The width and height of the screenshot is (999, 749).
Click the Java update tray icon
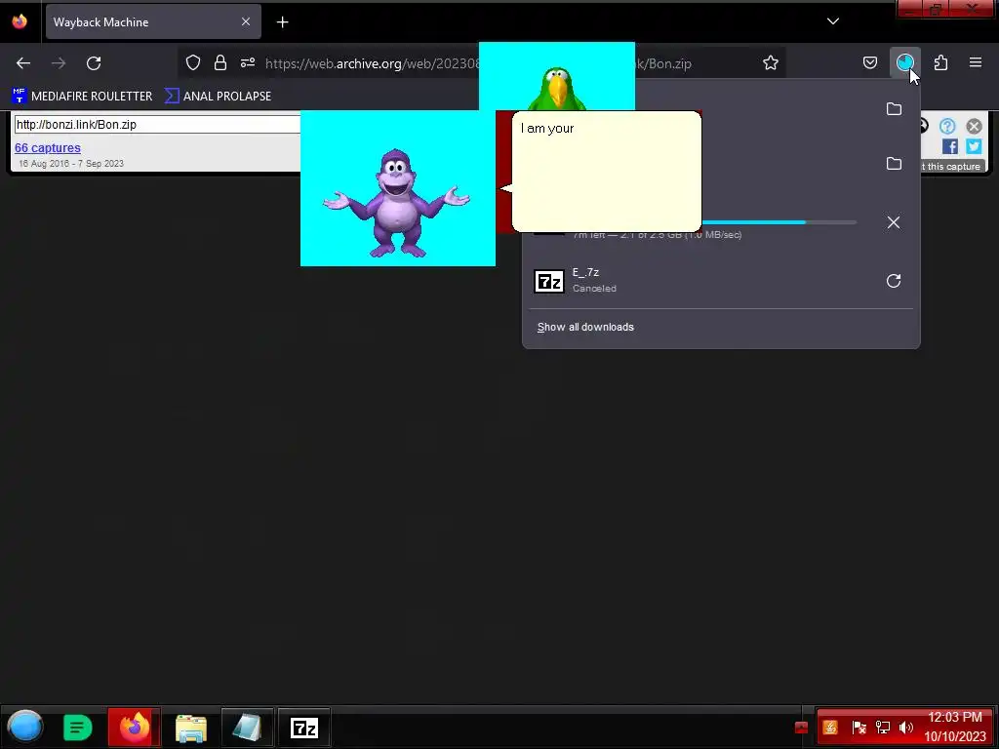pos(830,728)
